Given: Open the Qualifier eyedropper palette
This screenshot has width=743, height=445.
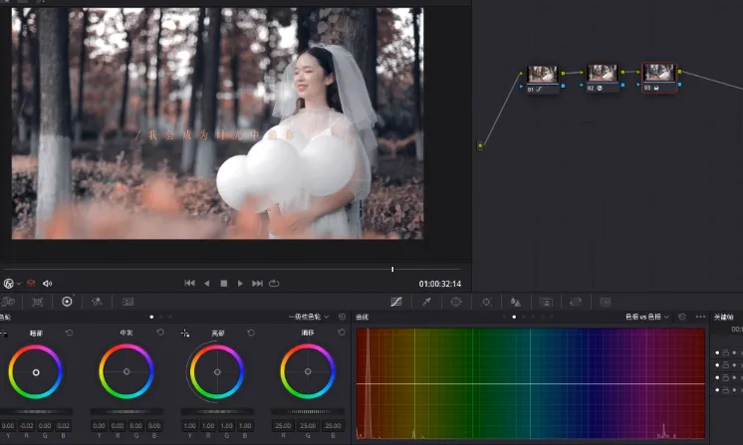Looking at the screenshot, I should 426,301.
